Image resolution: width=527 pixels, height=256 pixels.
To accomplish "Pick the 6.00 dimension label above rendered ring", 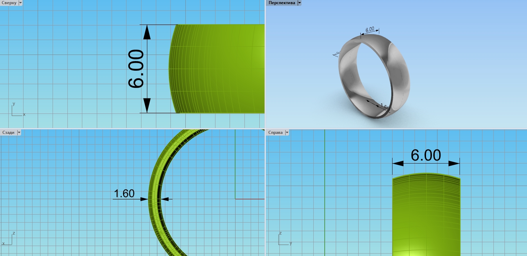I will click(370, 30).
